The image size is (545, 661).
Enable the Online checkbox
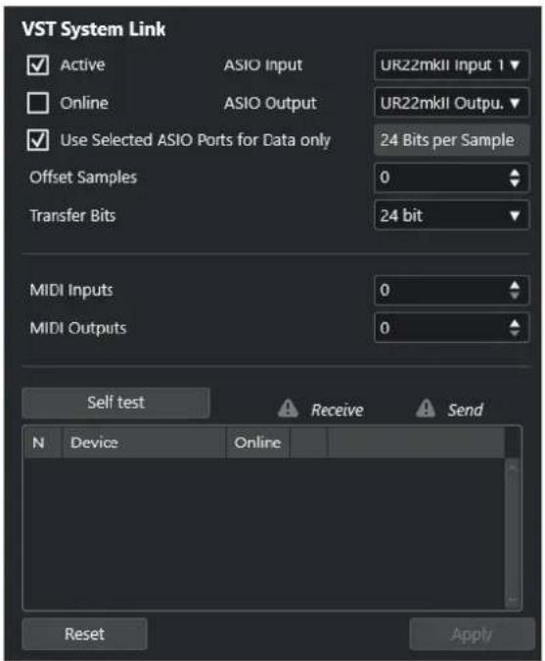coord(38,103)
